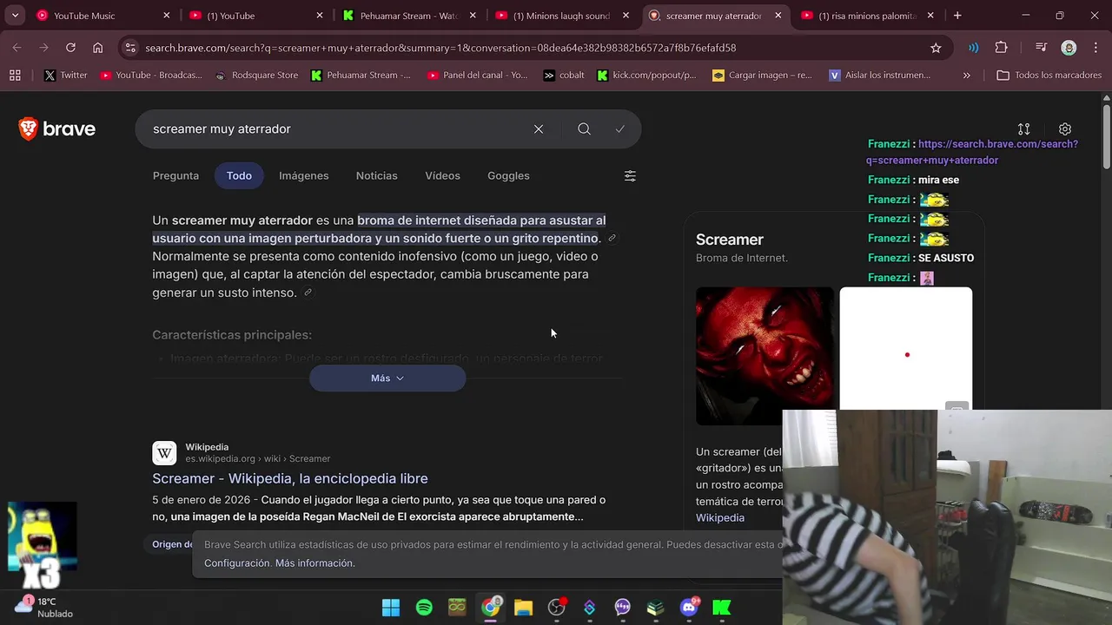Open the media controls music icon
The image size is (1112, 625).
pyautogui.click(x=1041, y=48)
